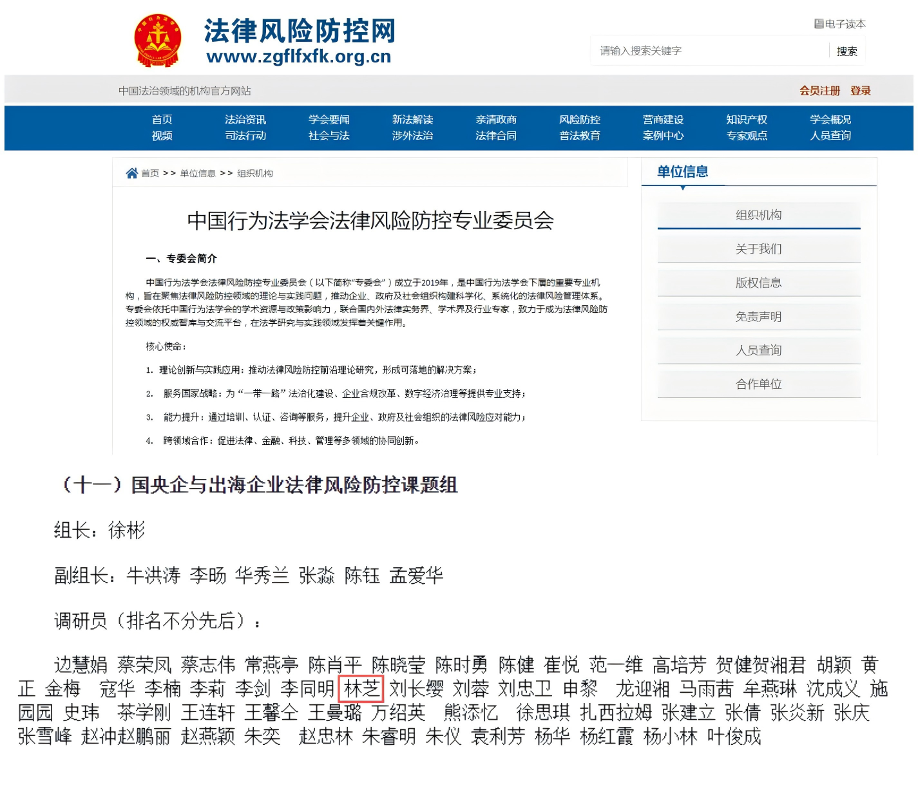Select 组织机构 in sidebar
This screenshot has width=918, height=788.
[x=759, y=215]
